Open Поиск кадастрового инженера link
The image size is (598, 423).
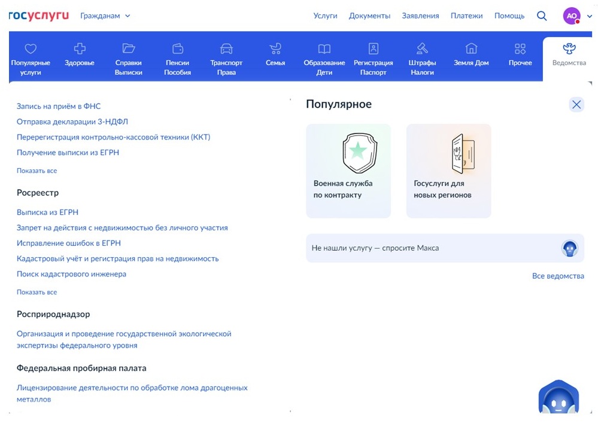[71, 274]
